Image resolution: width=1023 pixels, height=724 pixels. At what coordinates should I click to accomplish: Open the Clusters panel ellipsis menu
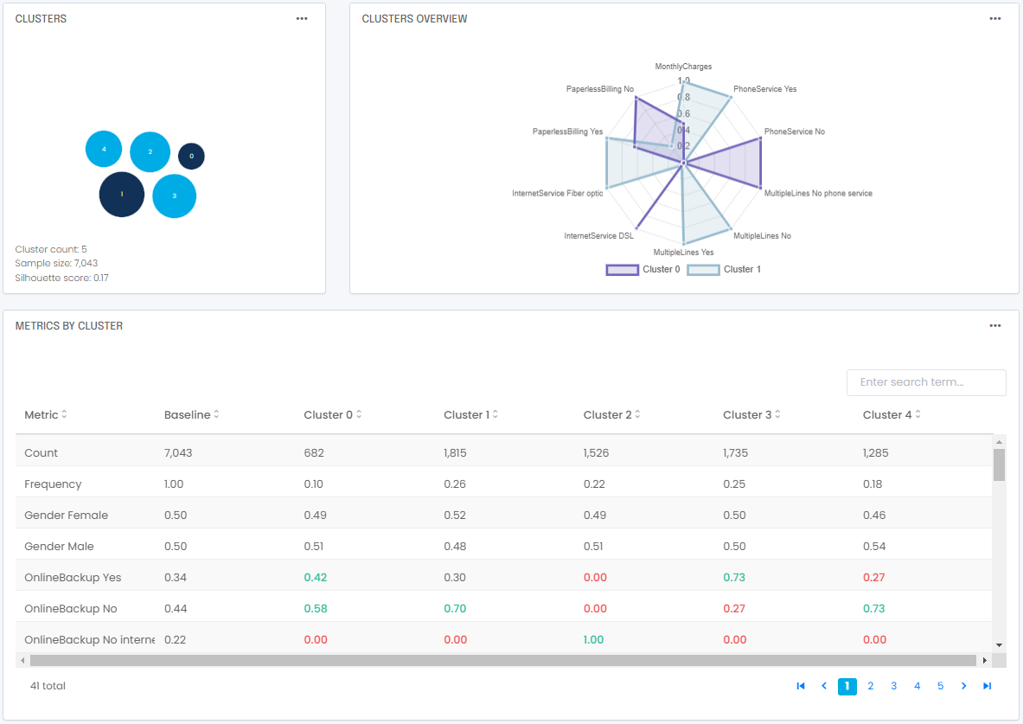pyautogui.click(x=302, y=18)
